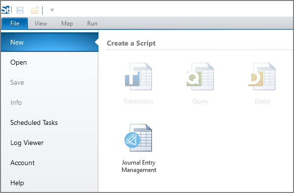Switch to the View tab
294x193 pixels.
click(x=41, y=24)
